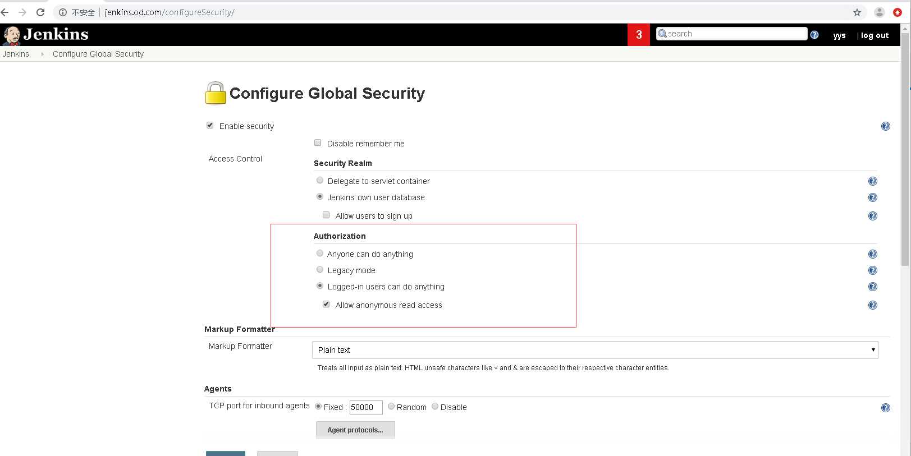Image resolution: width=911 pixels, height=456 pixels.
Task: Open help for Anyone can do anything
Action: [x=872, y=254]
